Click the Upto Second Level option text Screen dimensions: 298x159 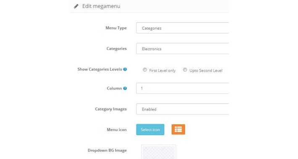(206, 70)
